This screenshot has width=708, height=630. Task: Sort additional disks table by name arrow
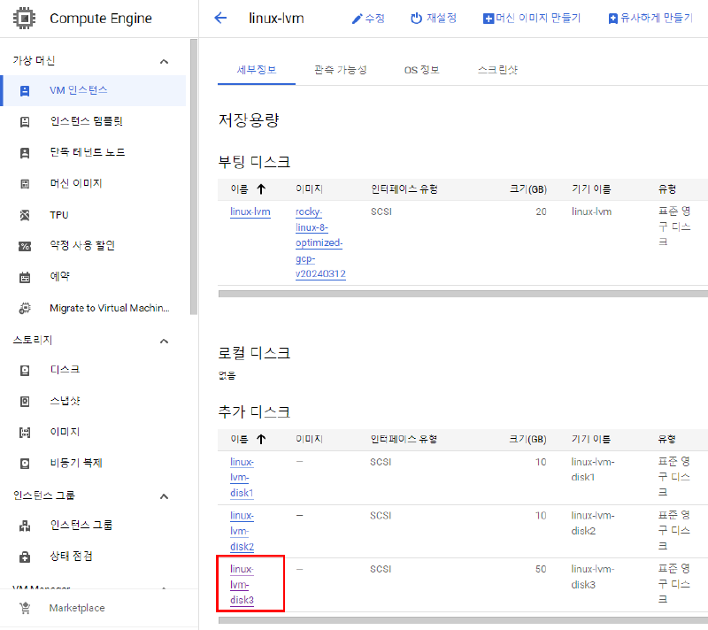261,439
